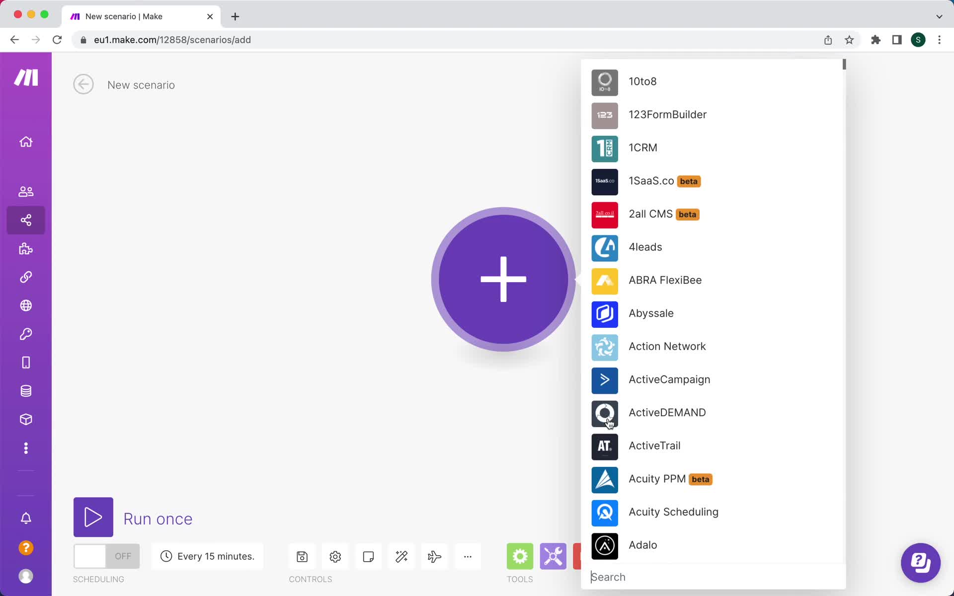Choose Action Network from list
The height and width of the screenshot is (596, 954).
point(713,347)
